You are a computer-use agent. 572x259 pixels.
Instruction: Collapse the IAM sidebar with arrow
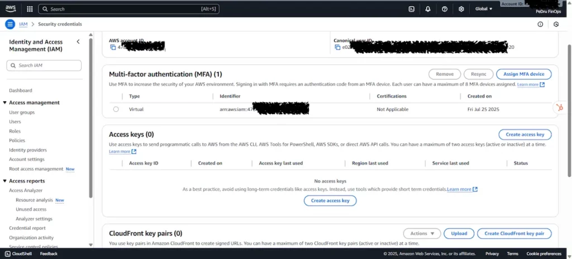point(78,42)
